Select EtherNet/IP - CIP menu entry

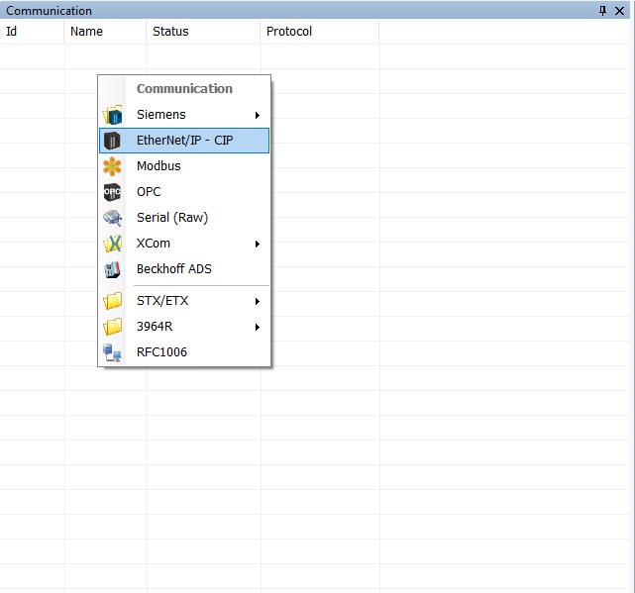184,141
